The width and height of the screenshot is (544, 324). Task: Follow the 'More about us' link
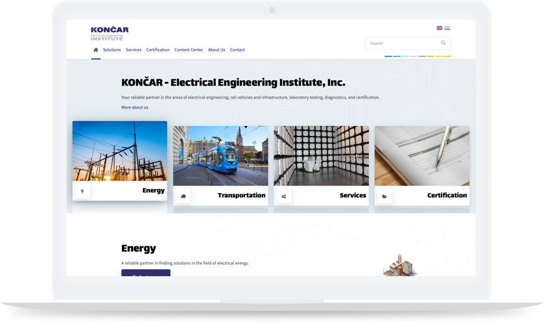tap(135, 107)
